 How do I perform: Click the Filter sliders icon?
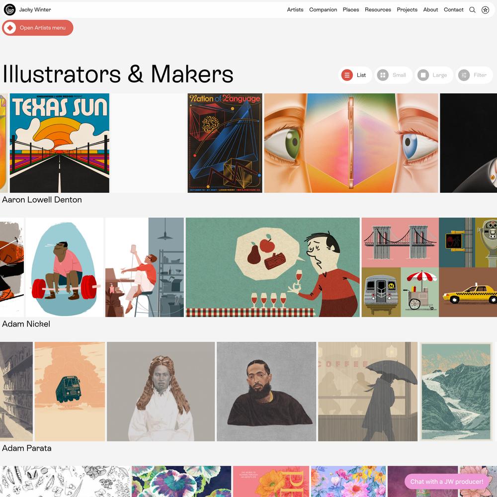coord(464,75)
